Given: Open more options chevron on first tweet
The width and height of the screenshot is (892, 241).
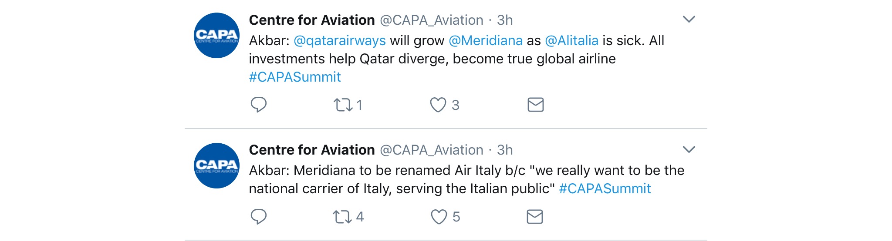Looking at the screenshot, I should [689, 20].
